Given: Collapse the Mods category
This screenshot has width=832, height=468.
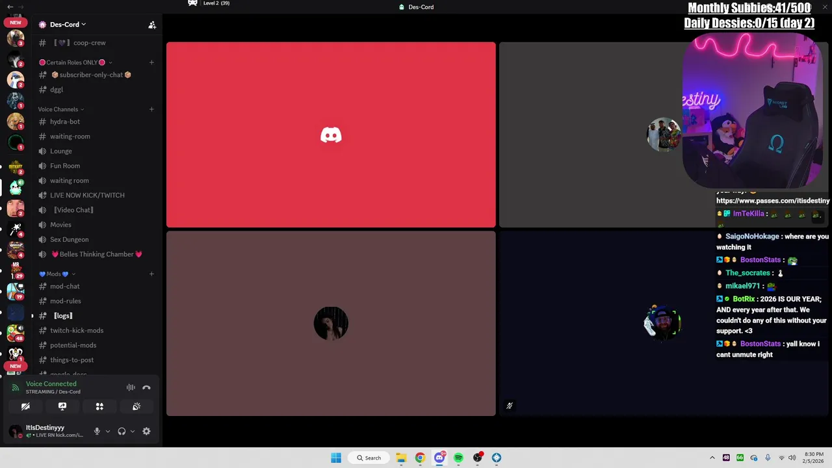Looking at the screenshot, I should [x=57, y=274].
